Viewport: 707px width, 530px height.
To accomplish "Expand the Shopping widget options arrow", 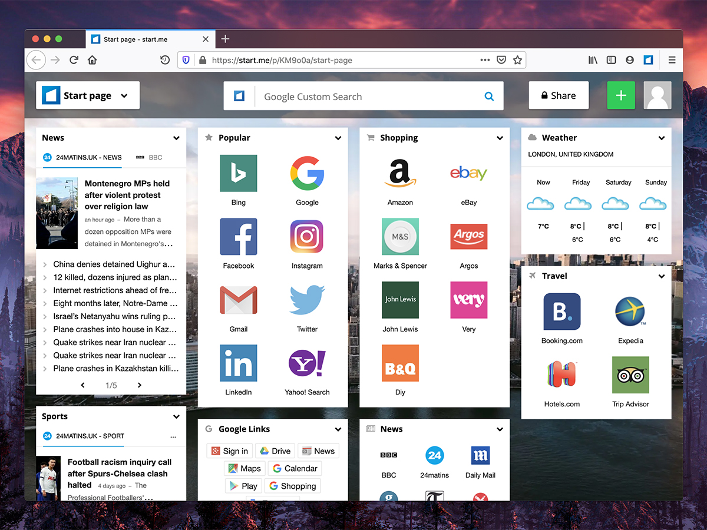I will [500, 138].
